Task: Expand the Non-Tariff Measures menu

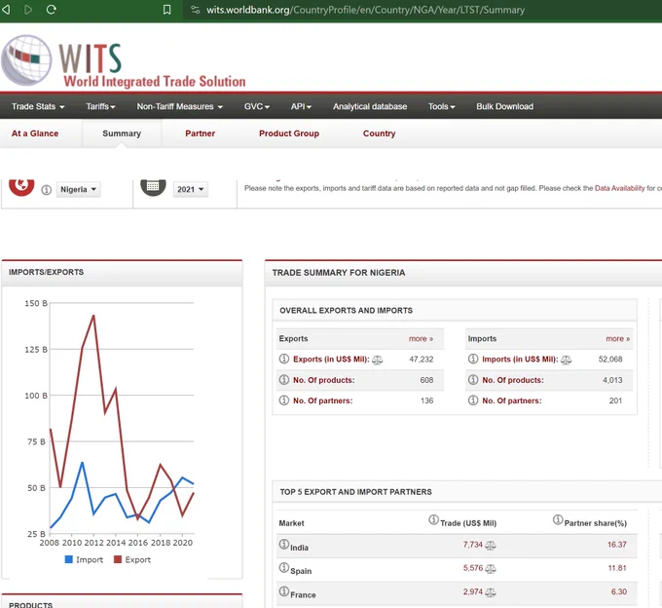Action: coord(179,106)
